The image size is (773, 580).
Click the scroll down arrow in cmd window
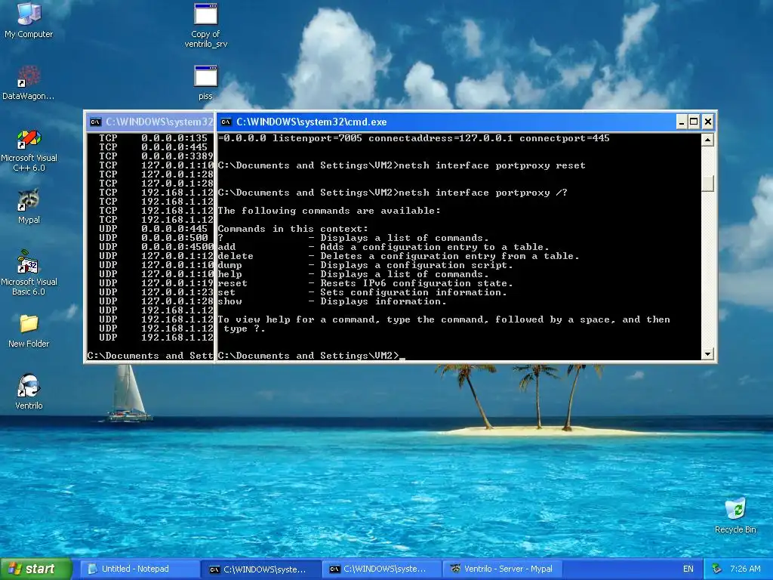tap(707, 353)
